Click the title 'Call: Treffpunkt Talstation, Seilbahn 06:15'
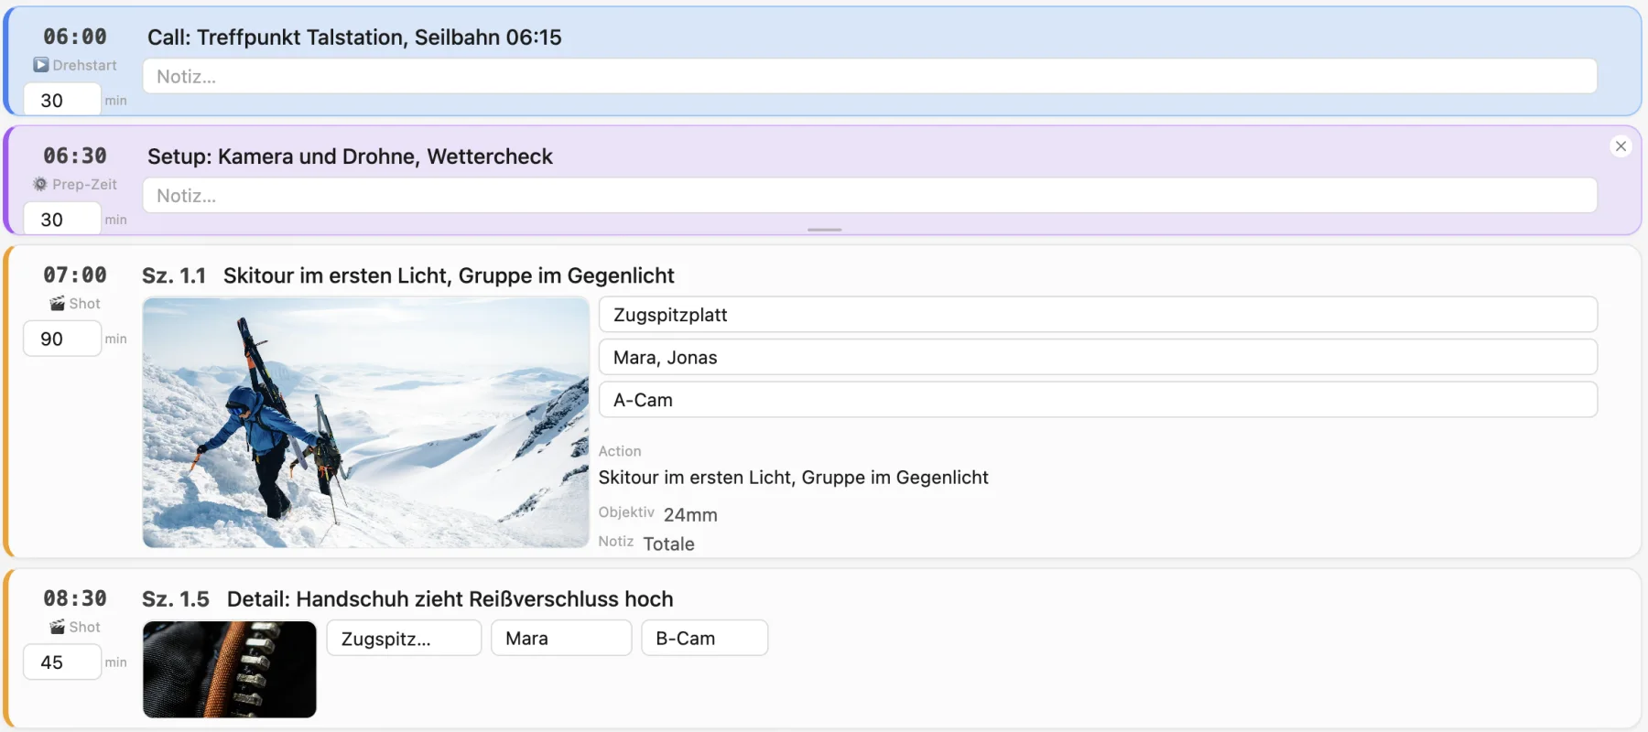 (354, 38)
